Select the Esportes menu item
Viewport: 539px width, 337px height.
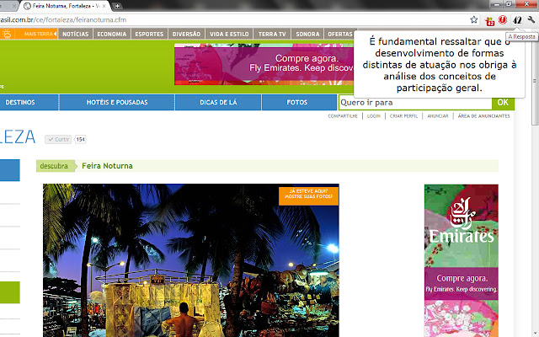149,35
